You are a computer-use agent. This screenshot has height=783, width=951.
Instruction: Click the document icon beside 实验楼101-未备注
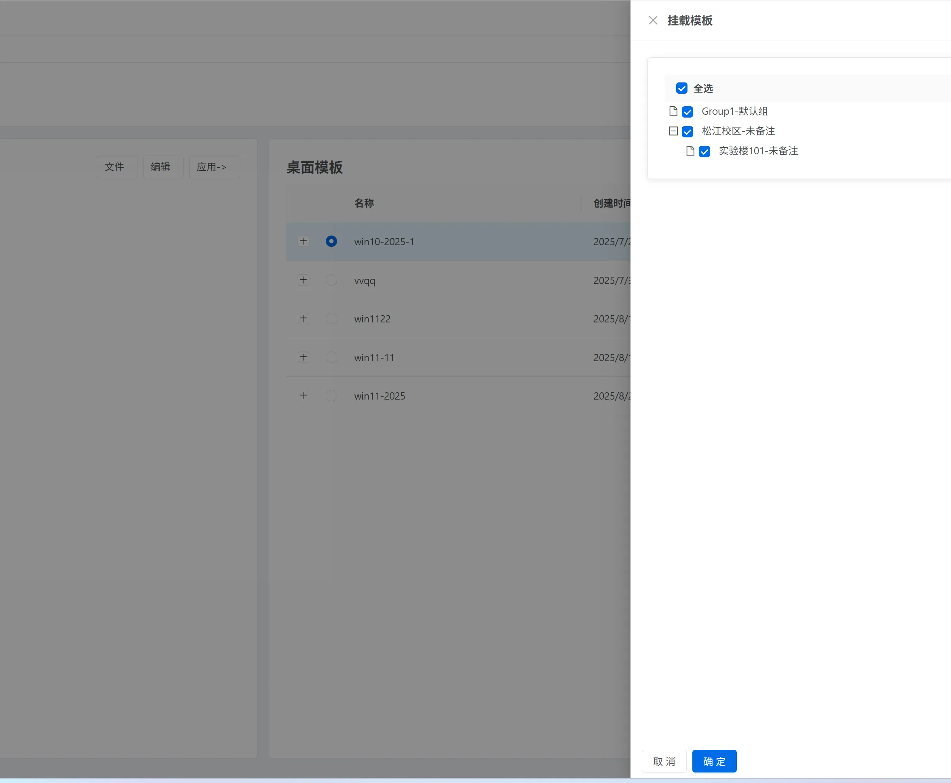690,151
